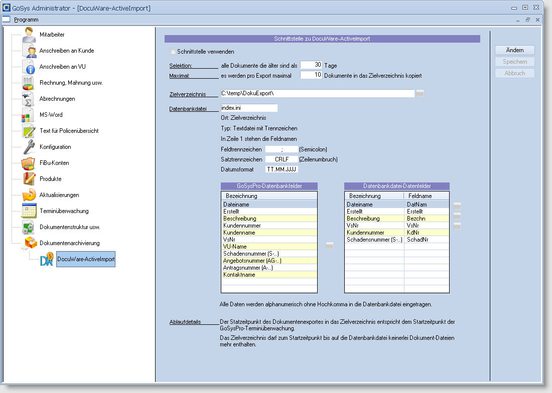Click browse button beside Zielverzeichnis field
Image resolution: width=552 pixels, height=393 pixels.
[420, 93]
